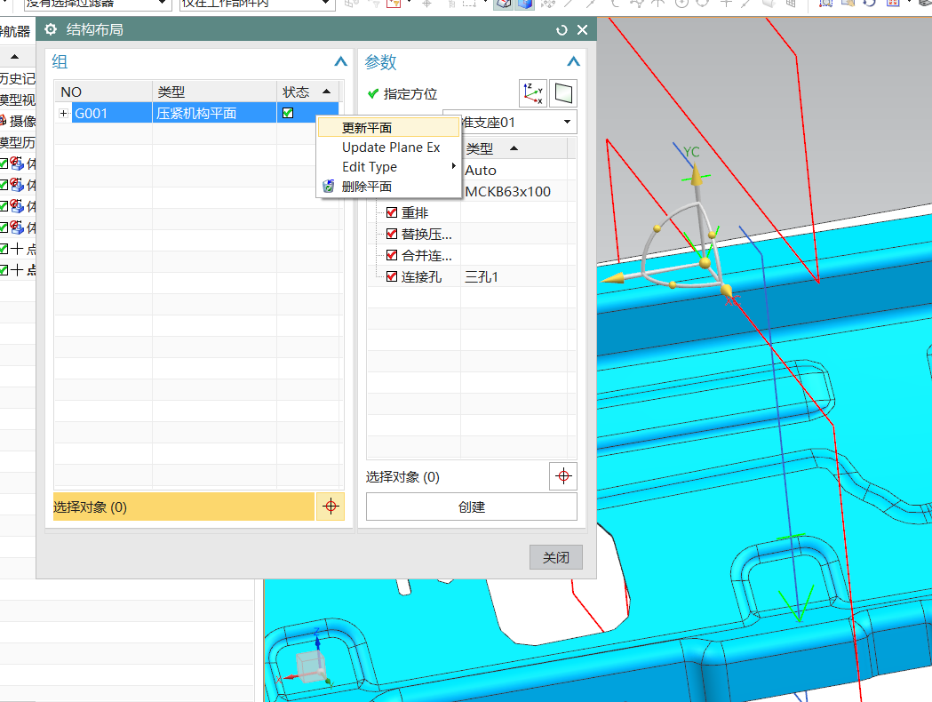Choose 更新平面 from the context menu
Image resolution: width=932 pixels, height=702 pixels.
[x=389, y=128]
